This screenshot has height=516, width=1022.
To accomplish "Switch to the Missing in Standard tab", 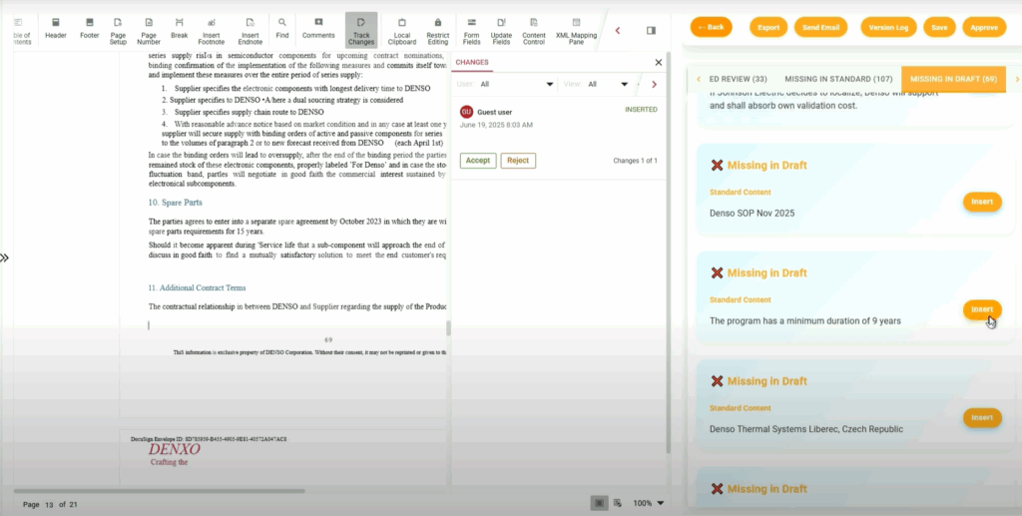I will pyautogui.click(x=838, y=79).
